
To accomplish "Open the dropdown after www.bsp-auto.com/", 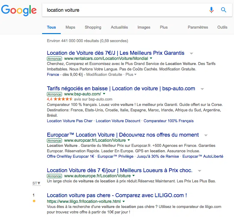I will [104, 94].
